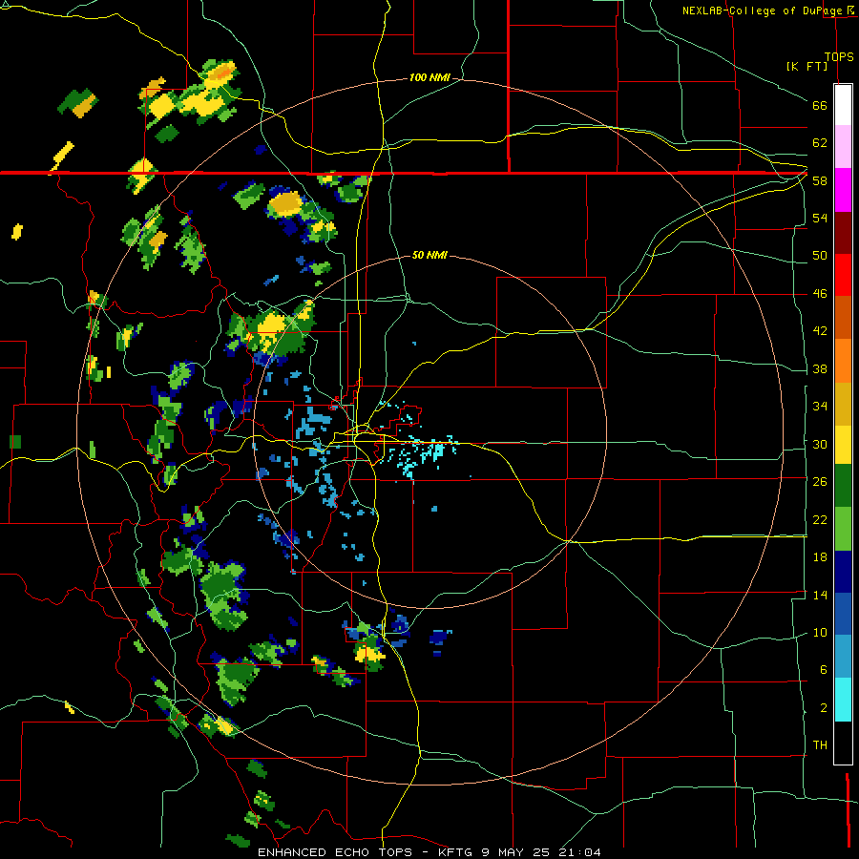859x859 pixels.
Task: Pick the medium blue legend swatch
Action: pos(843,614)
